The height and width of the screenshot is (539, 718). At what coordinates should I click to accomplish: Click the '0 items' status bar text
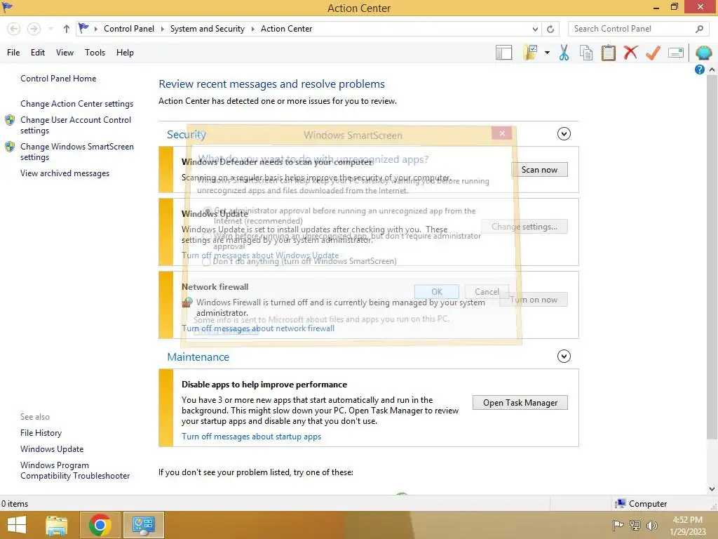coord(15,504)
